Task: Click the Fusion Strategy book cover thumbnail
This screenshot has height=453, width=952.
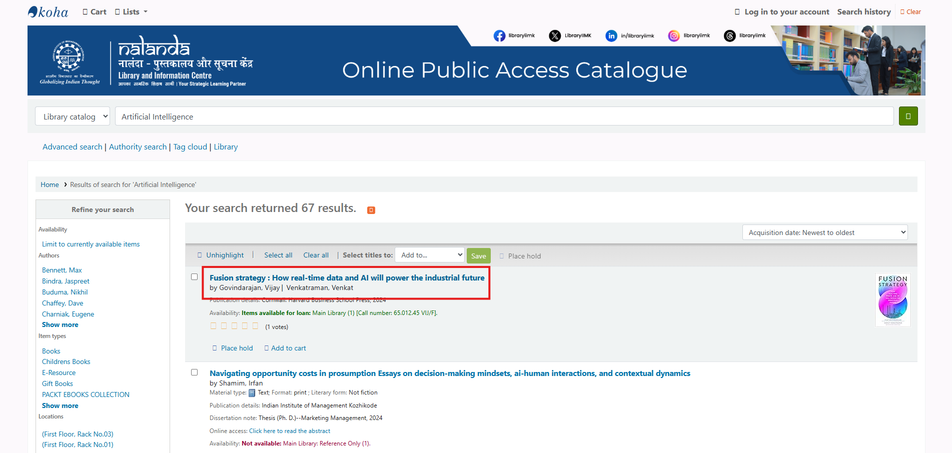Action: click(x=892, y=300)
